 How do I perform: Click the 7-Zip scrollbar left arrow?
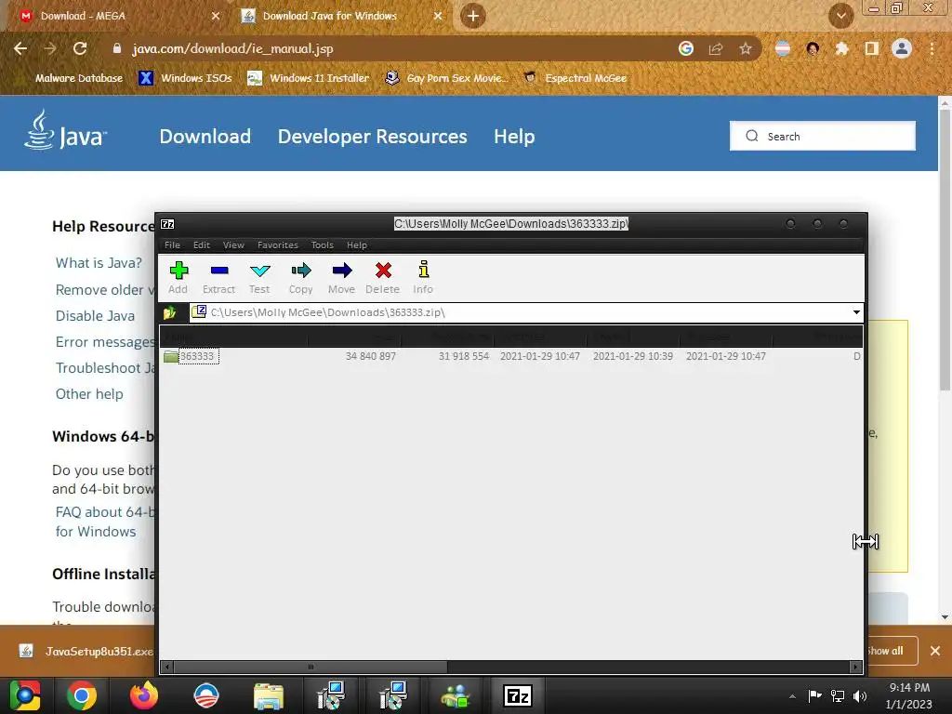168,667
